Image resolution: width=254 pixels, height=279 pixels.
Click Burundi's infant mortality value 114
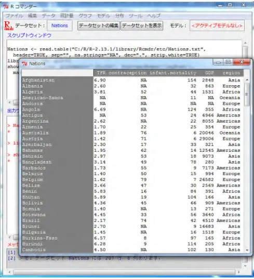pyautogui.click(x=192, y=244)
